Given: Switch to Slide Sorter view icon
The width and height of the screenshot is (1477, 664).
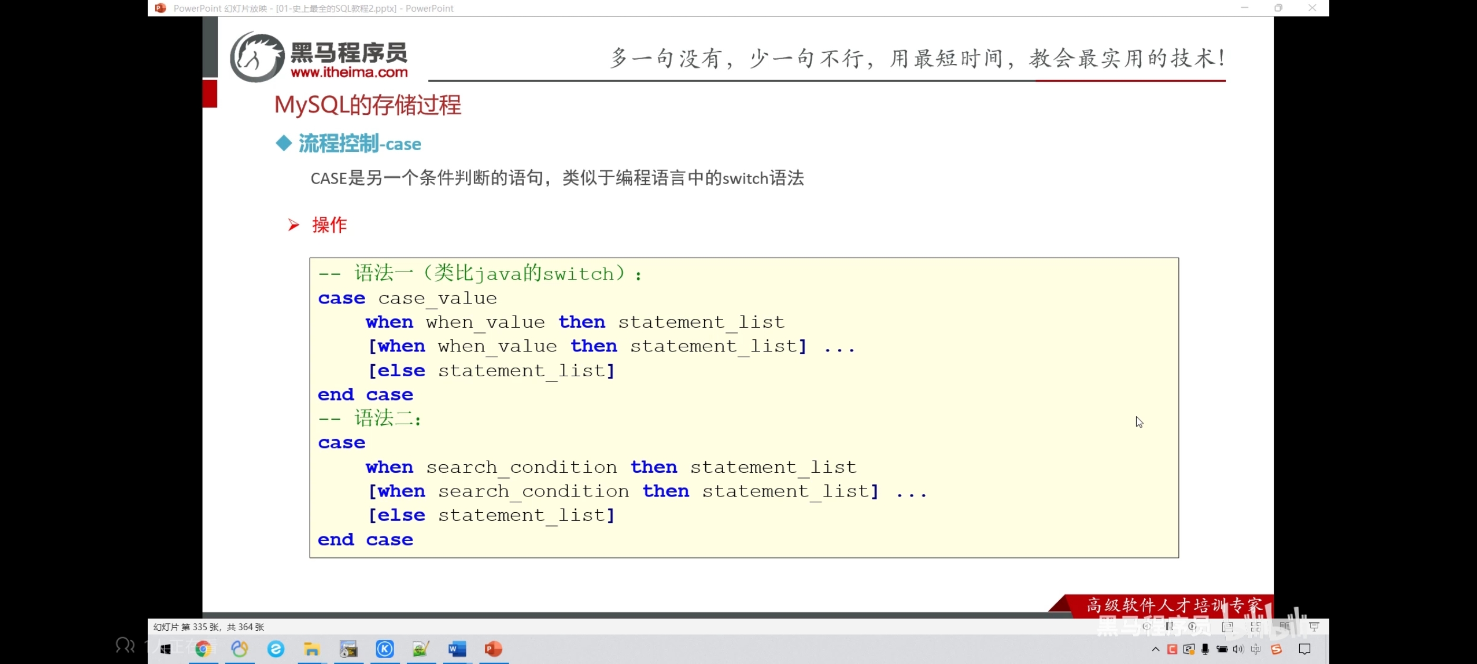Looking at the screenshot, I should click(x=1255, y=626).
